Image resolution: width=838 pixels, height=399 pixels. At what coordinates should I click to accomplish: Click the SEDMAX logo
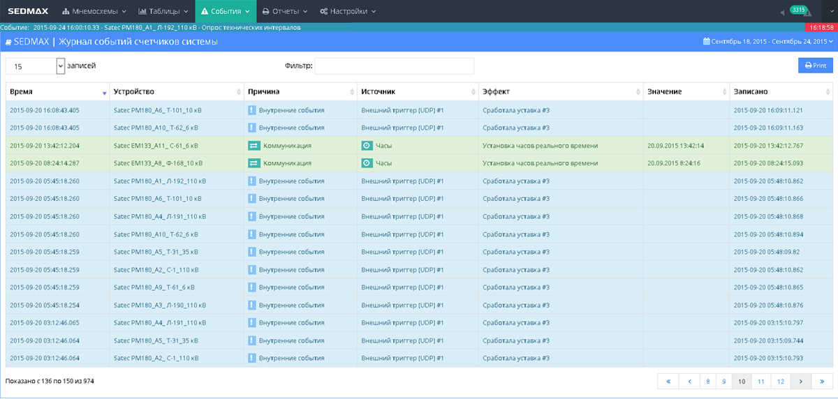(27, 11)
